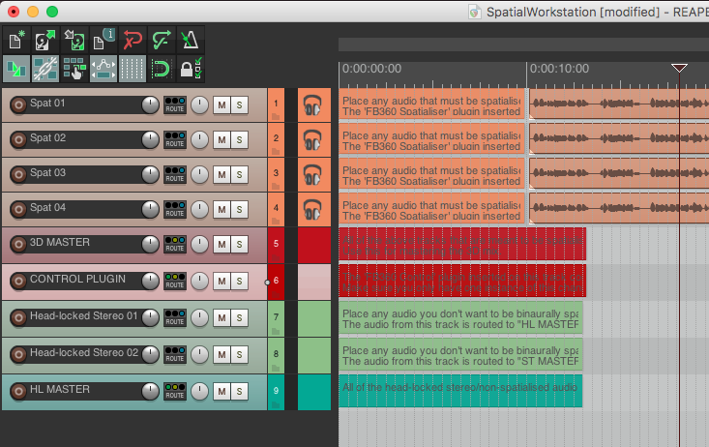Image resolution: width=709 pixels, height=447 pixels.
Task: Toggle folder icon under track number 9
Action: coord(276,405)
